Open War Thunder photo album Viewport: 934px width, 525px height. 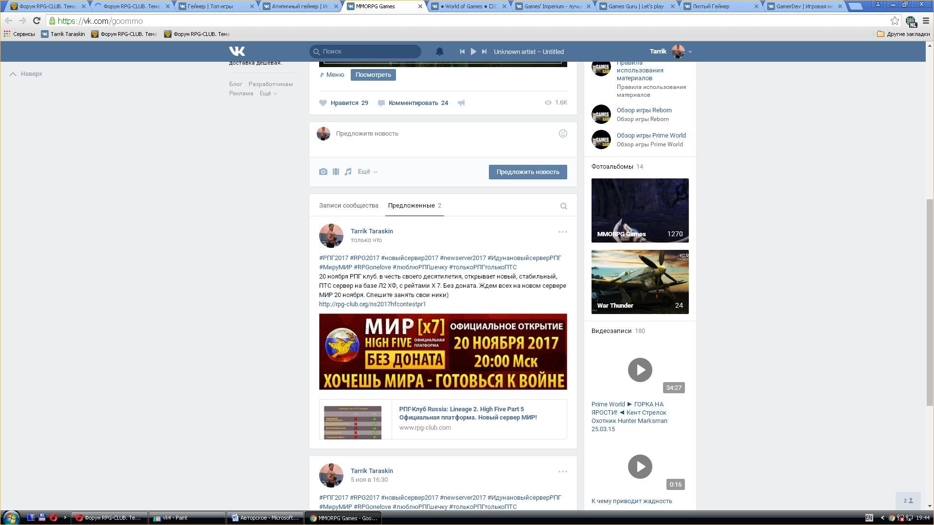[x=640, y=282]
